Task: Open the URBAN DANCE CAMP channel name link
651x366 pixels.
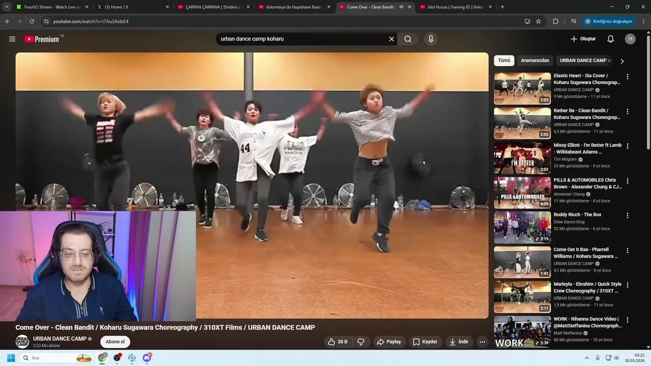Action: point(60,339)
